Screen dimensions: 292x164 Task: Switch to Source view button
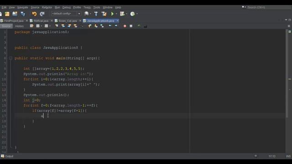click(6, 26)
